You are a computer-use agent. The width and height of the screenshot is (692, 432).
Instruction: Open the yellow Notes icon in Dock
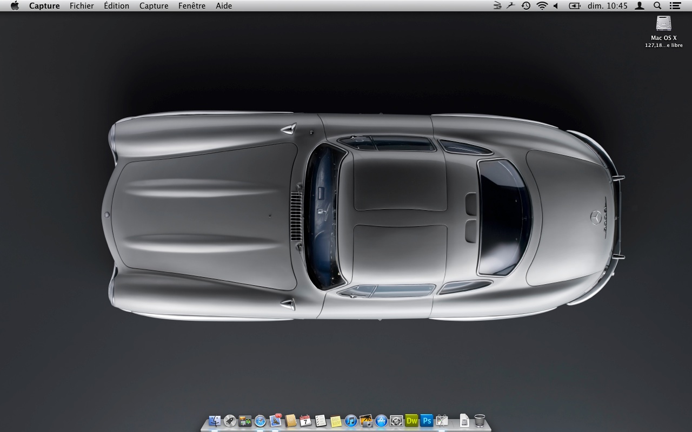[336, 421]
